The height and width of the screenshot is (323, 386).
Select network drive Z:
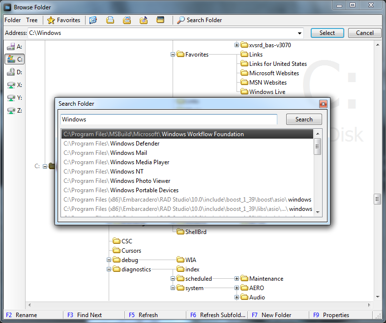click(14, 110)
